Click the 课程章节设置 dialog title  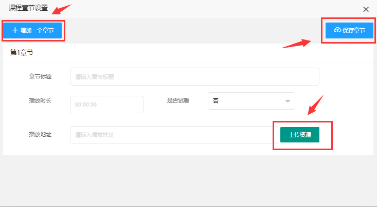click(28, 8)
